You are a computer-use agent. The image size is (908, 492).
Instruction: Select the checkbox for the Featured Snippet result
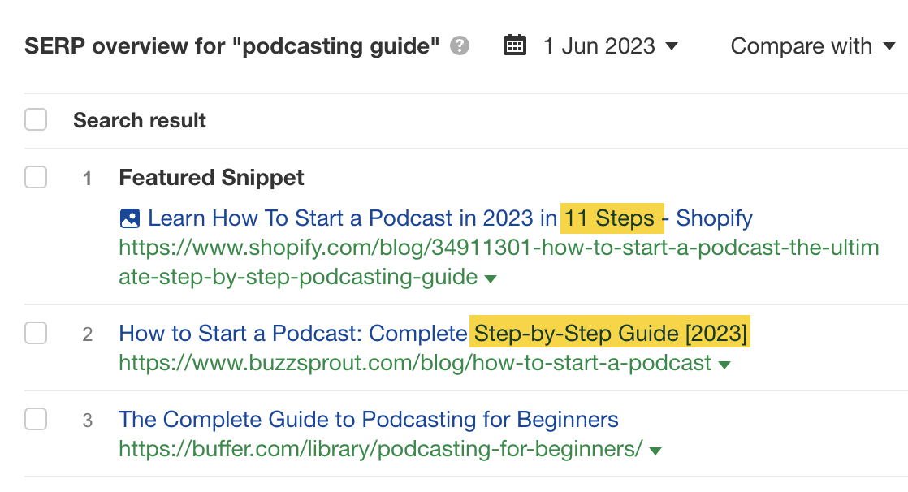coord(36,177)
